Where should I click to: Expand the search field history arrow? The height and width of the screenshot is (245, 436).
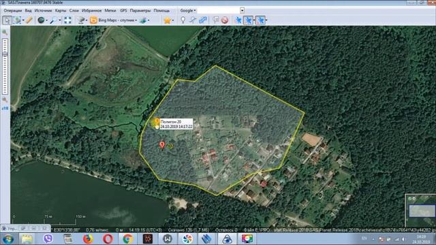coord(243,11)
